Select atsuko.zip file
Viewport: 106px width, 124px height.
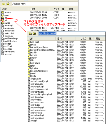click(x=8, y=28)
